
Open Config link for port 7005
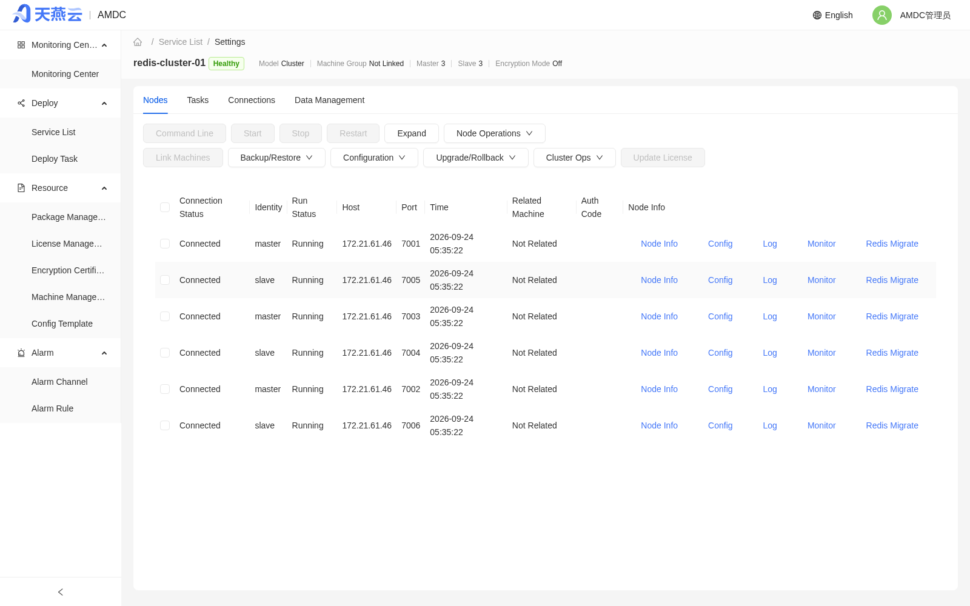720,280
